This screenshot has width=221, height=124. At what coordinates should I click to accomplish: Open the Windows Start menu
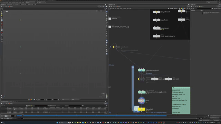pyautogui.click(x=57, y=123)
